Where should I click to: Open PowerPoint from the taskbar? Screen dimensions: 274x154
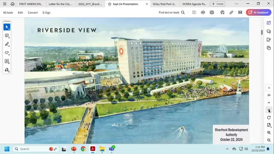(74, 149)
